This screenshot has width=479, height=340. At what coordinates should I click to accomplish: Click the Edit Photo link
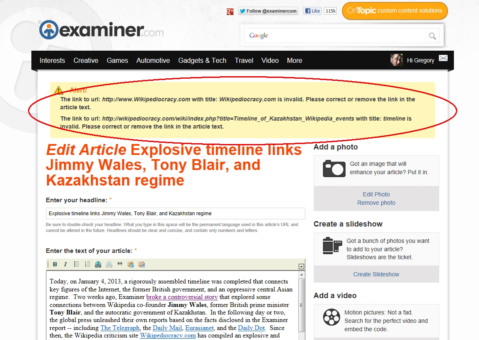[x=376, y=194]
